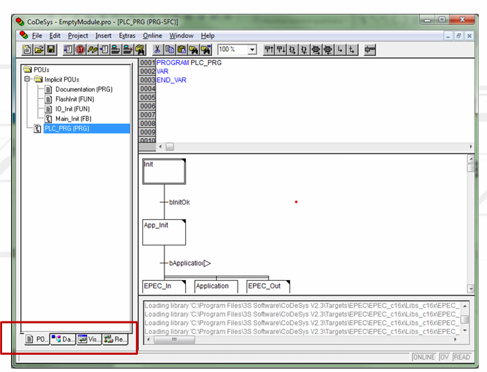
Task: Insert parallel branch to the right
Action: (316, 50)
